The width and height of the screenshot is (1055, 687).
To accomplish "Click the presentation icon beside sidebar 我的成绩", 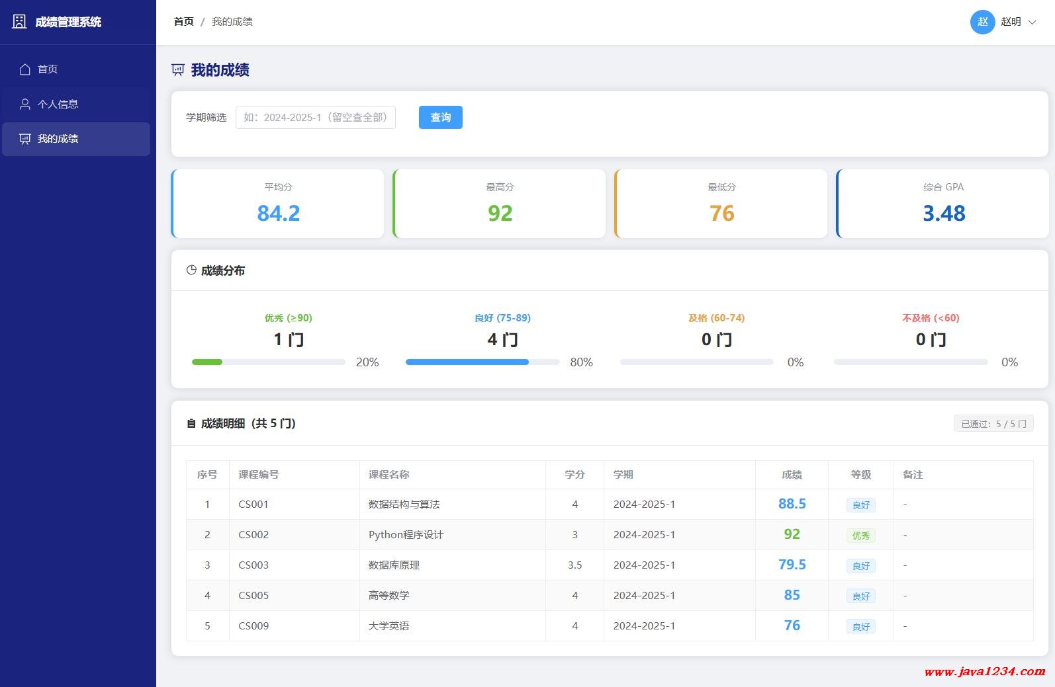I will pos(25,139).
